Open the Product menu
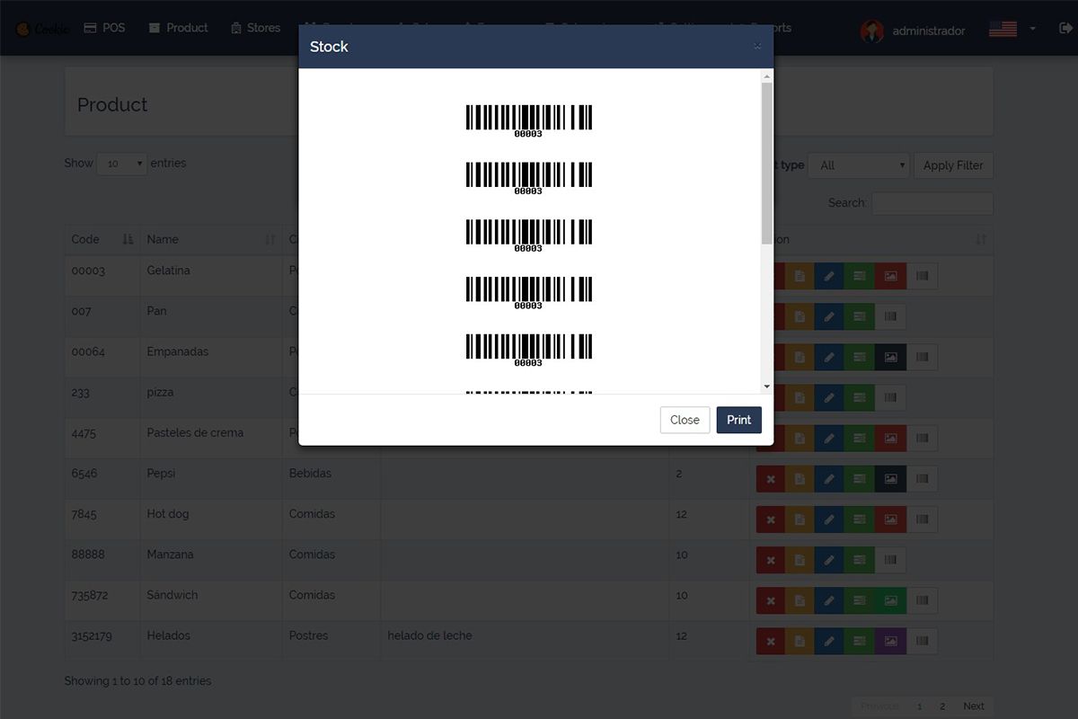The width and height of the screenshot is (1078, 719). [x=179, y=28]
